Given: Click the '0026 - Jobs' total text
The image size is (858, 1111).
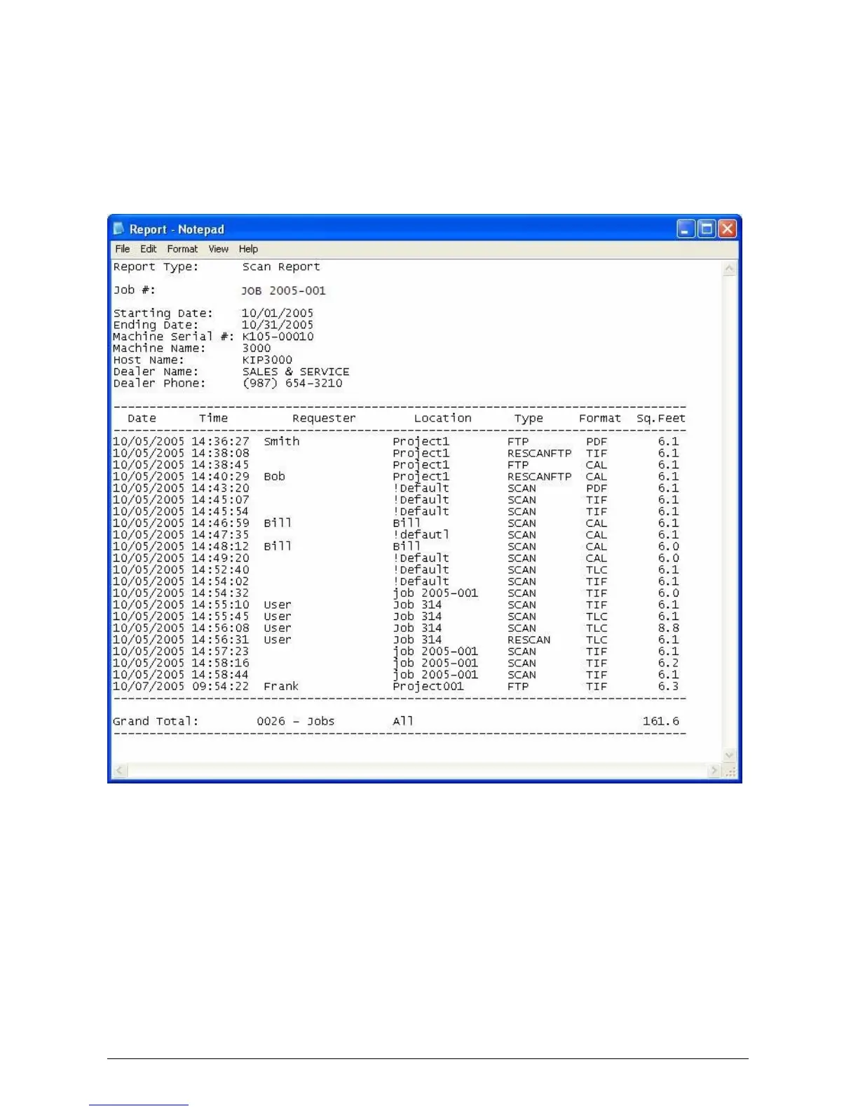Looking at the screenshot, I should pyautogui.click(x=296, y=722).
